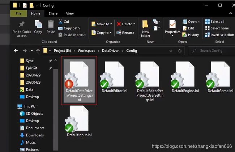Screen dimensions: 235x152
Task: Click the Copy ribbon button
Action: 38,27
